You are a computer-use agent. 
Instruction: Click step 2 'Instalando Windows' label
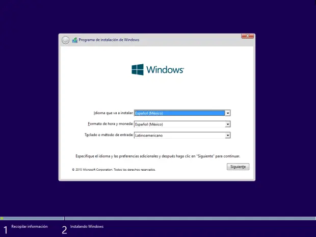point(87,226)
